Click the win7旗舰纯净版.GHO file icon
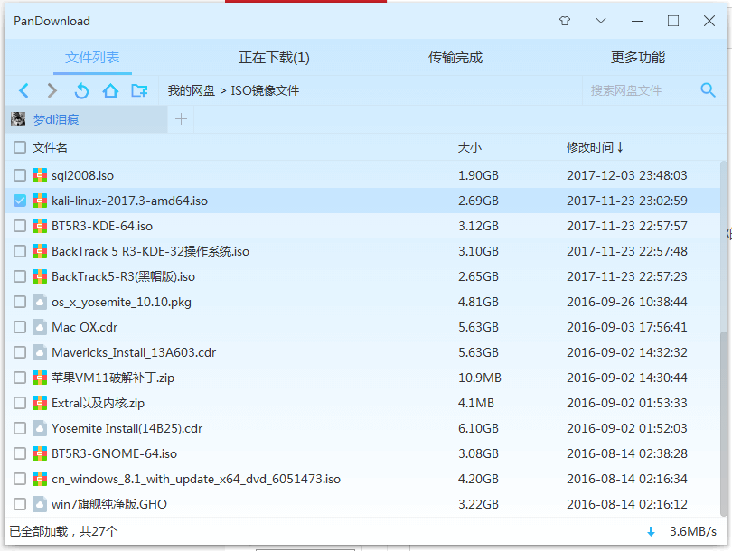The height and width of the screenshot is (551, 732). (40, 504)
